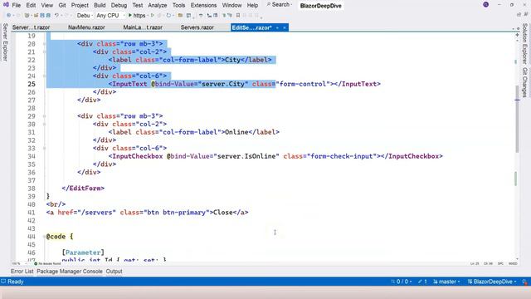This screenshot has height=299, width=531.
Task: Open the Help menu
Action: click(x=252, y=5)
